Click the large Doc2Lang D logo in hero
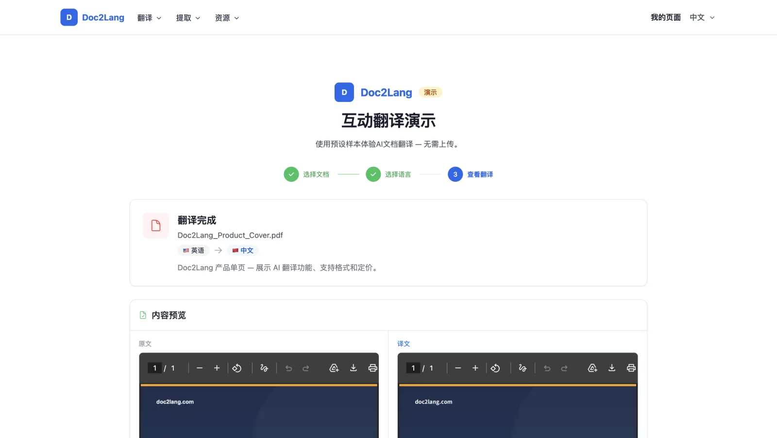 coord(344,92)
